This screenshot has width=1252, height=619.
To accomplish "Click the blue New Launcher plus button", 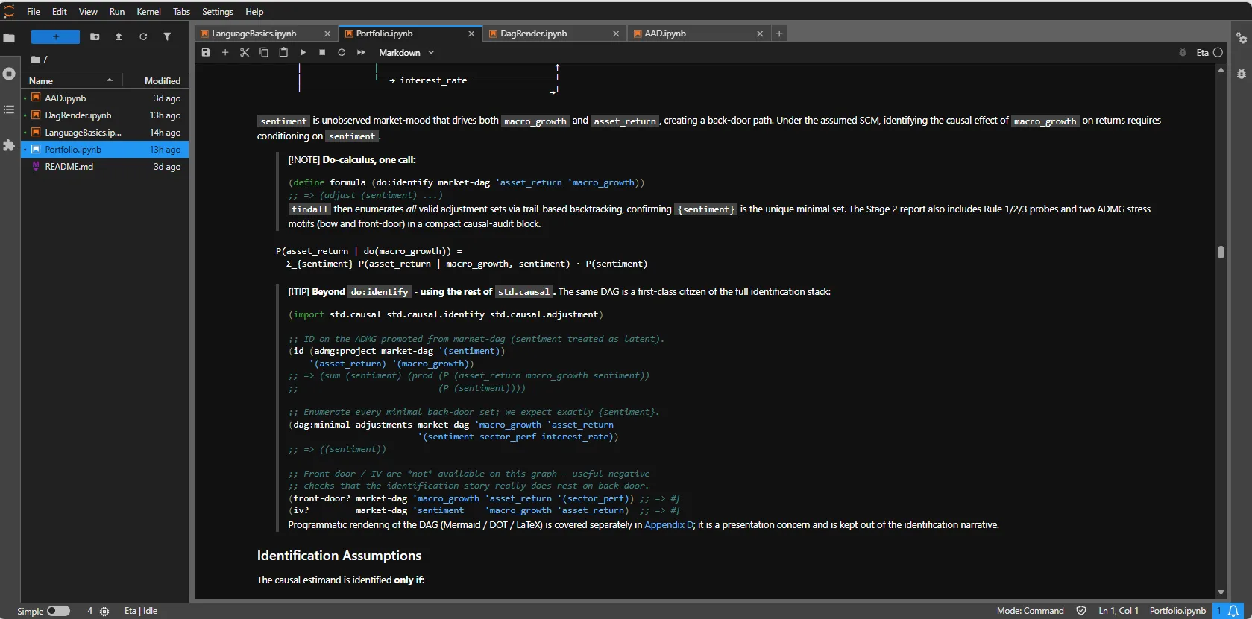I will [x=55, y=36].
